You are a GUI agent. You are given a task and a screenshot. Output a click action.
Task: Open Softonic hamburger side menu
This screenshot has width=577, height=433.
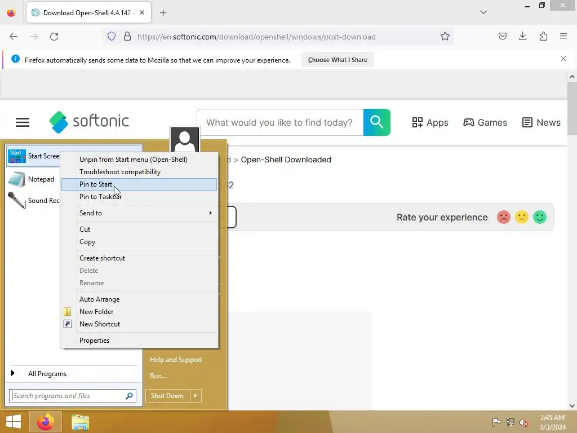(x=23, y=122)
